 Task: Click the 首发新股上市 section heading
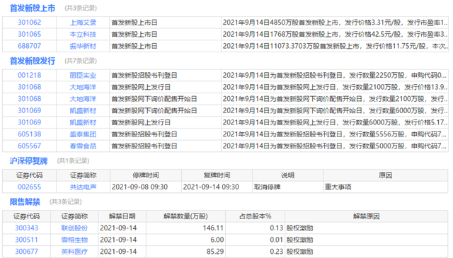pos(33,8)
